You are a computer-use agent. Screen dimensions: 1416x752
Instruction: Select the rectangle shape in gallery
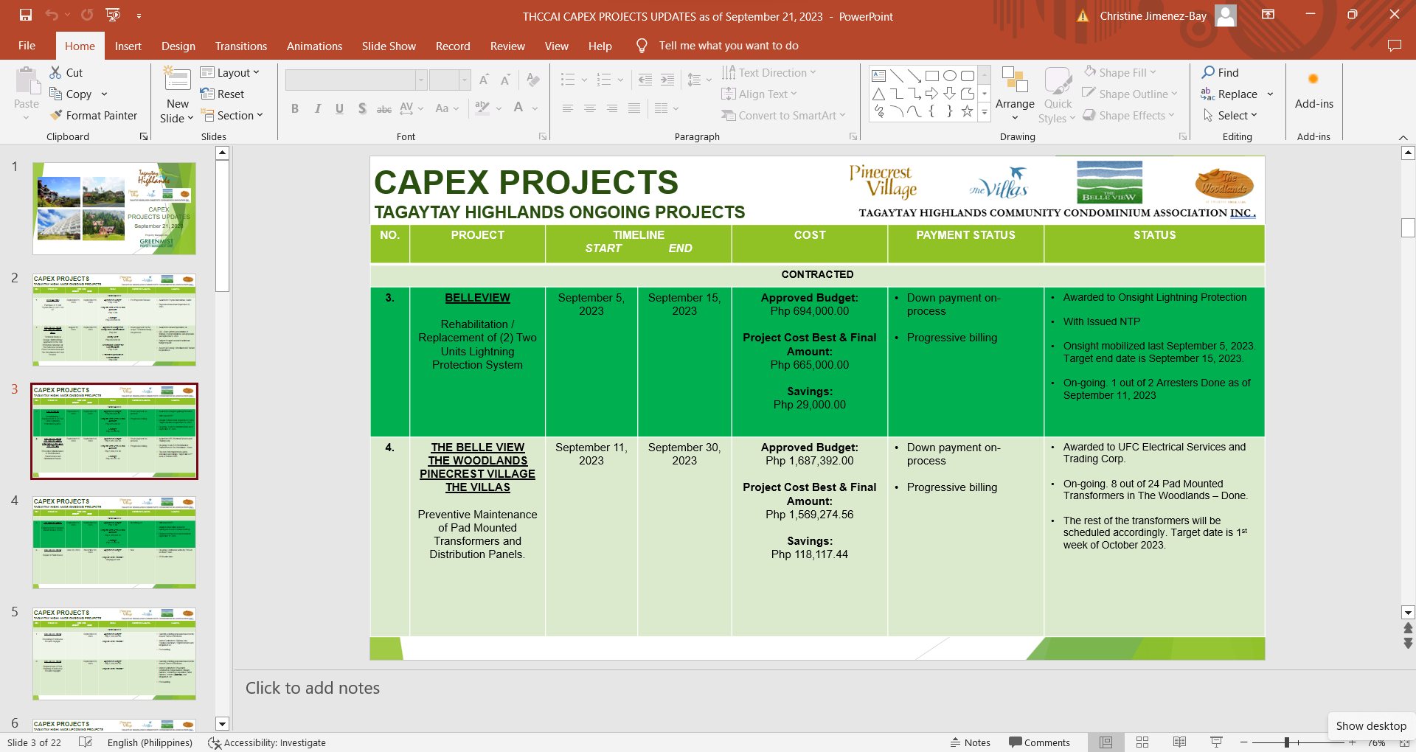click(932, 76)
